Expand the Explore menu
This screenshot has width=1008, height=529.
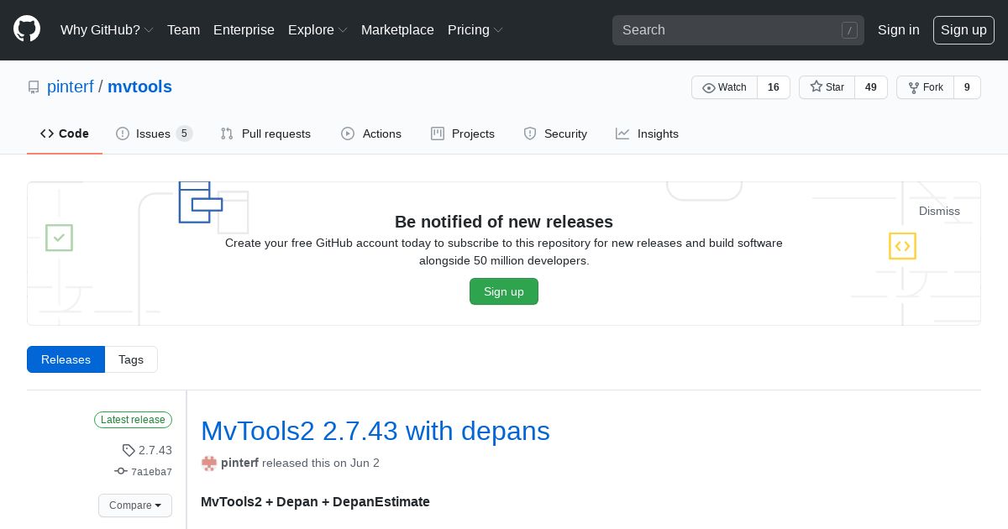tap(318, 29)
